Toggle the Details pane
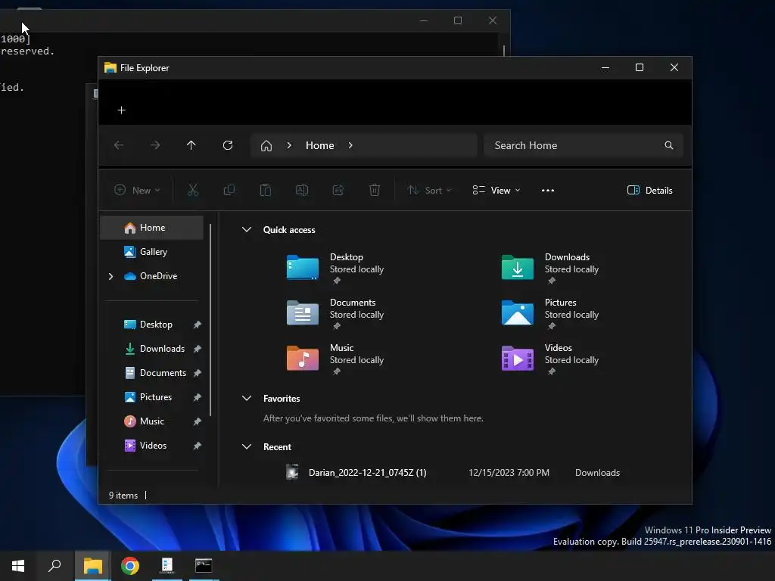775x581 pixels. click(649, 190)
